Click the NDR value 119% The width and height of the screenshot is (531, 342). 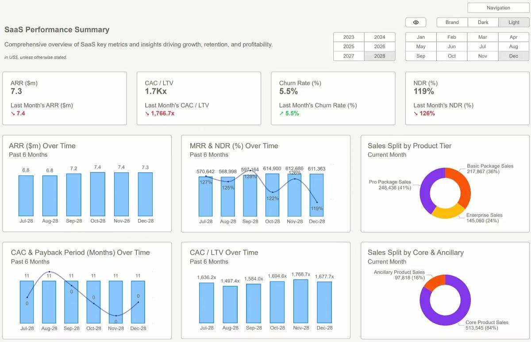click(424, 91)
